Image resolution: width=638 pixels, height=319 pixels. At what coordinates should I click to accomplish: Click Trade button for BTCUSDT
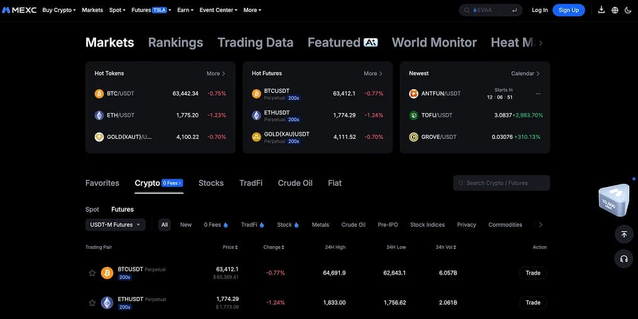[x=533, y=273]
